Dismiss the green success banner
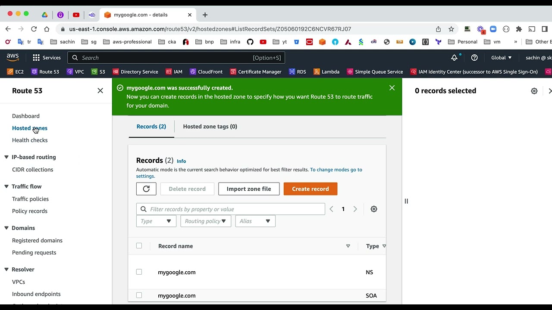Screen dimensions: 552x310 pos(392,88)
